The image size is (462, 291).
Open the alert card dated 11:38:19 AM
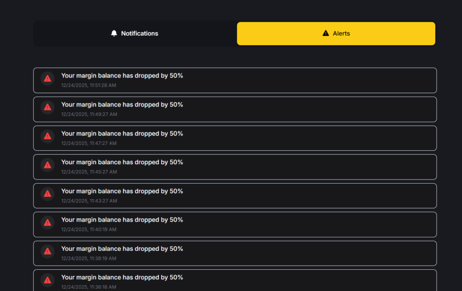pyautogui.click(x=235, y=253)
